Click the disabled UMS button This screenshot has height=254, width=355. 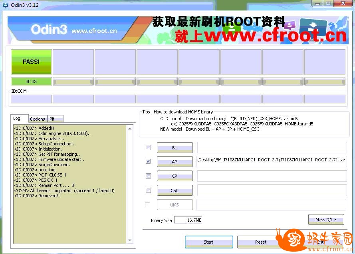pos(175,204)
